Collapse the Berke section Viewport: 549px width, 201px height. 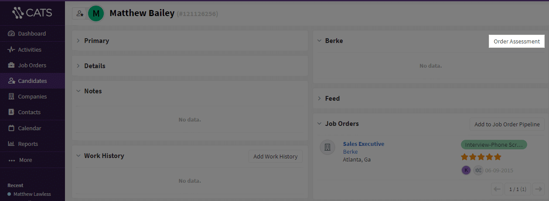pos(319,41)
